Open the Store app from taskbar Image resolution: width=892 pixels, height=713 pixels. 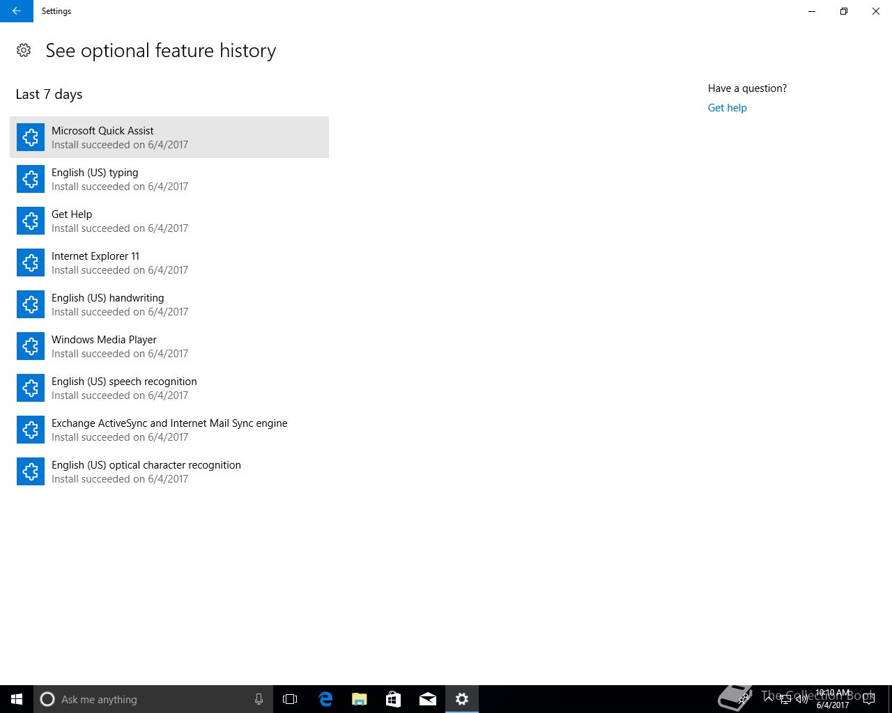[x=394, y=699]
